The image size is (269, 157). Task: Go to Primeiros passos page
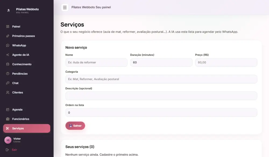click(27, 36)
